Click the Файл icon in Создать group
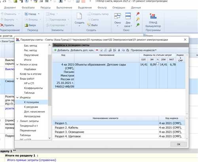 (89, 25)
